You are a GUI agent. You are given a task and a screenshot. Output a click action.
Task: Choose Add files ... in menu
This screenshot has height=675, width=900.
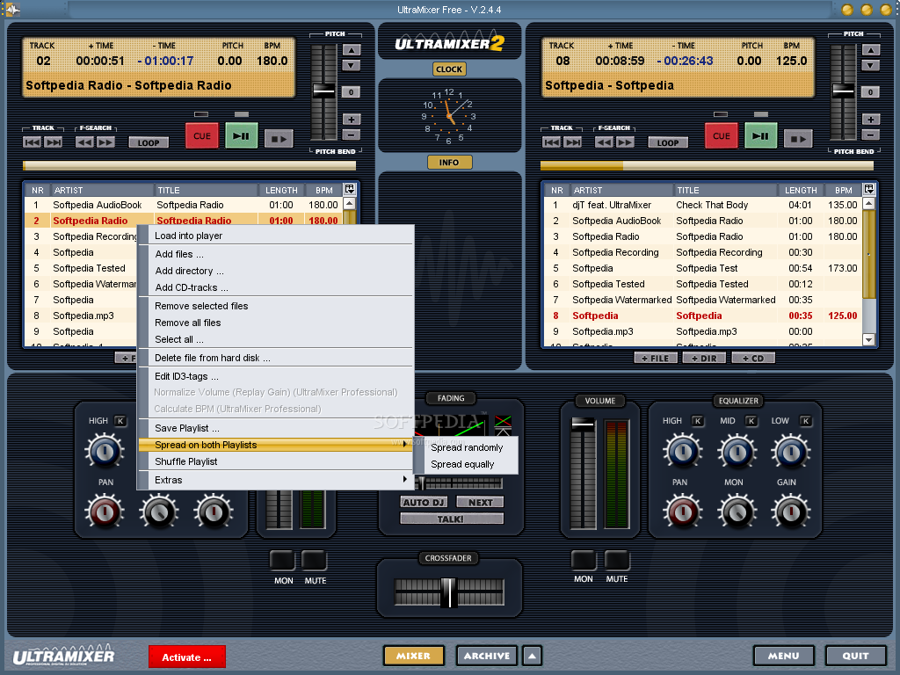[275, 254]
